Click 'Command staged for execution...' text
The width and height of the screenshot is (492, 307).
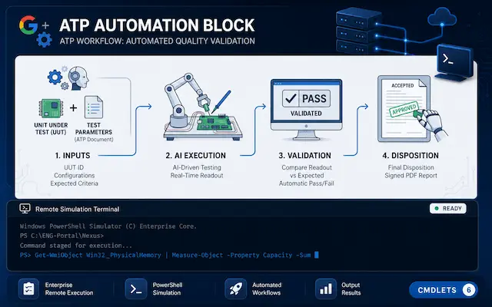coord(76,246)
